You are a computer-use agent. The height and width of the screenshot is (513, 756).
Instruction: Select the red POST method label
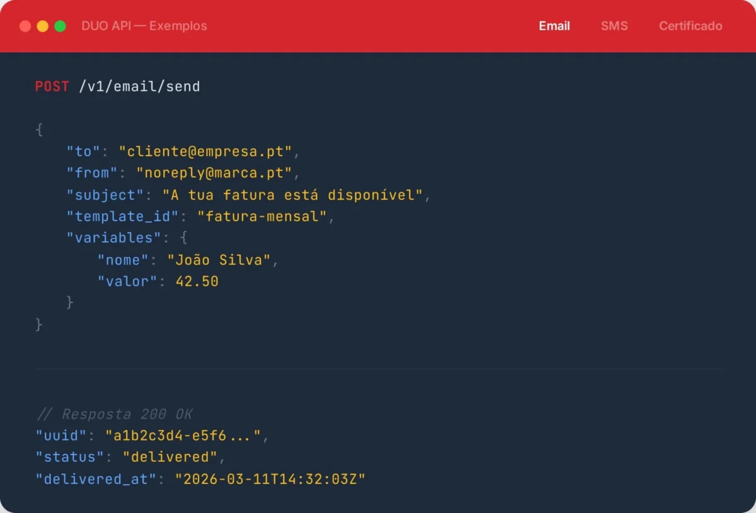tap(52, 86)
